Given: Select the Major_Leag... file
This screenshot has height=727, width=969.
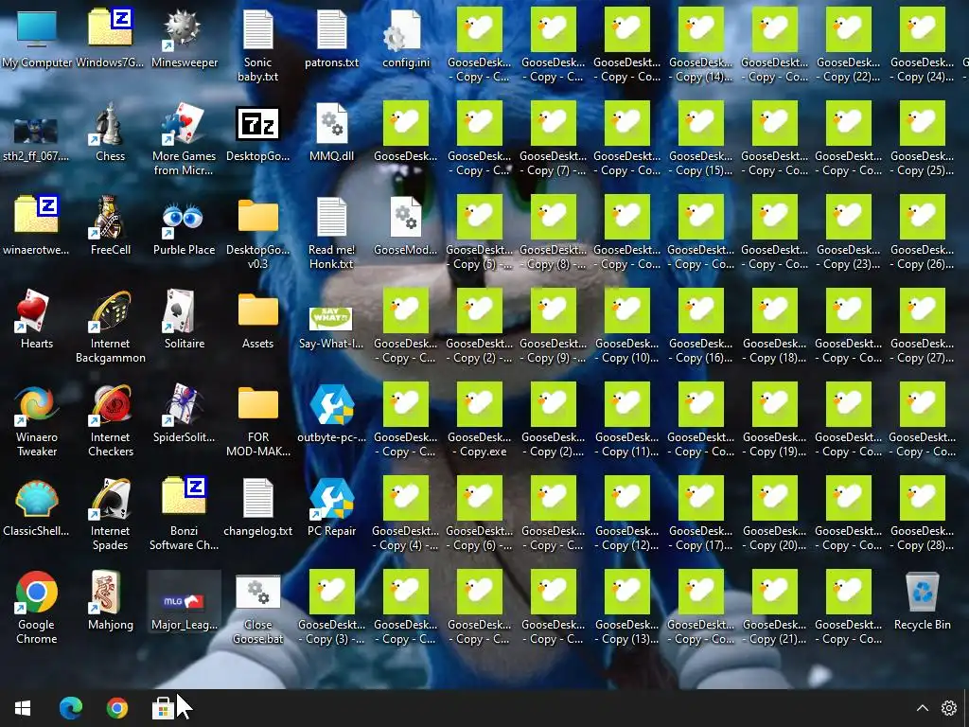Looking at the screenshot, I should pos(184,599).
